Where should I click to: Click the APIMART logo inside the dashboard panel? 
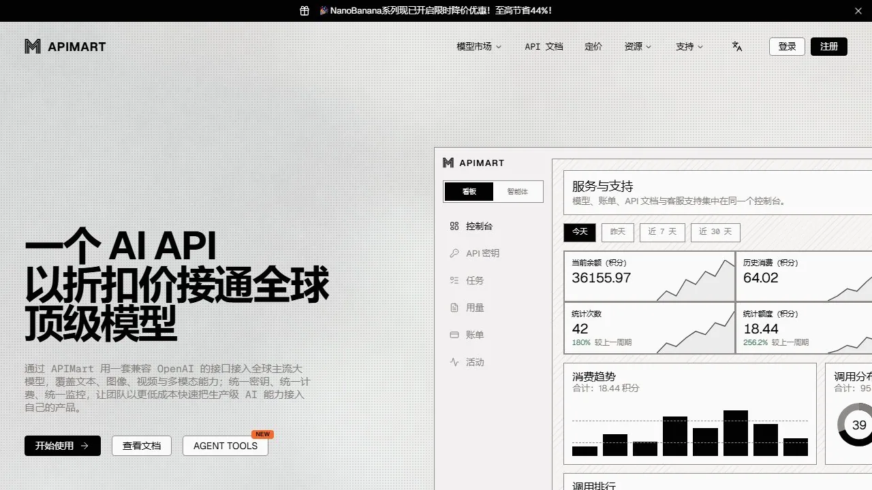tap(473, 163)
